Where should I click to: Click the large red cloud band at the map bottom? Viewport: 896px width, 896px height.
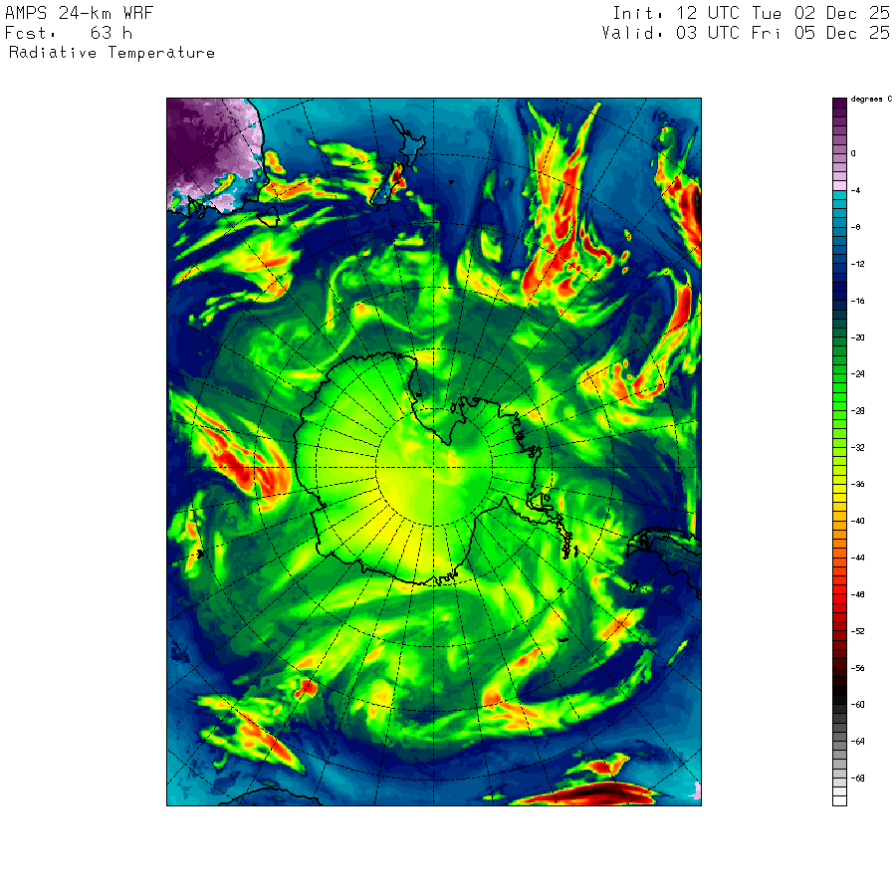point(587,793)
